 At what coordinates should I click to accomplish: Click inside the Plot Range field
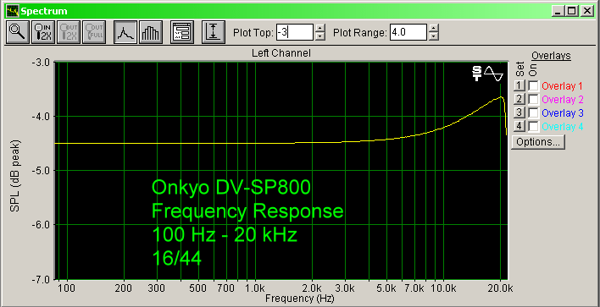(408, 32)
